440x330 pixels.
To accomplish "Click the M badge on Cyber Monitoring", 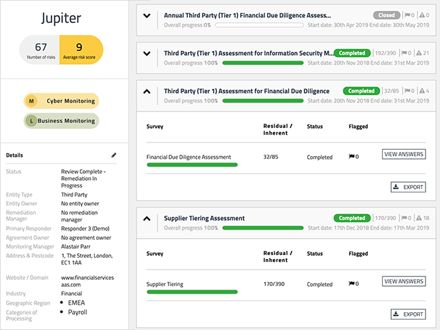I will [x=31, y=101].
